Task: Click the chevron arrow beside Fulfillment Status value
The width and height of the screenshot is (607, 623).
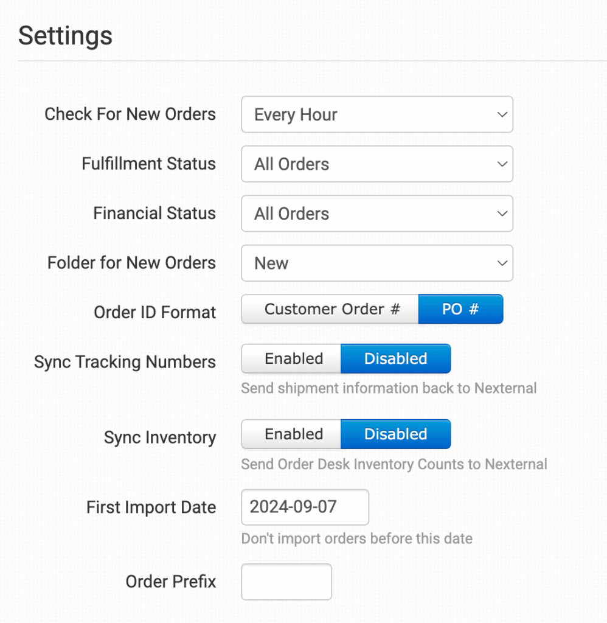Action: click(x=502, y=164)
